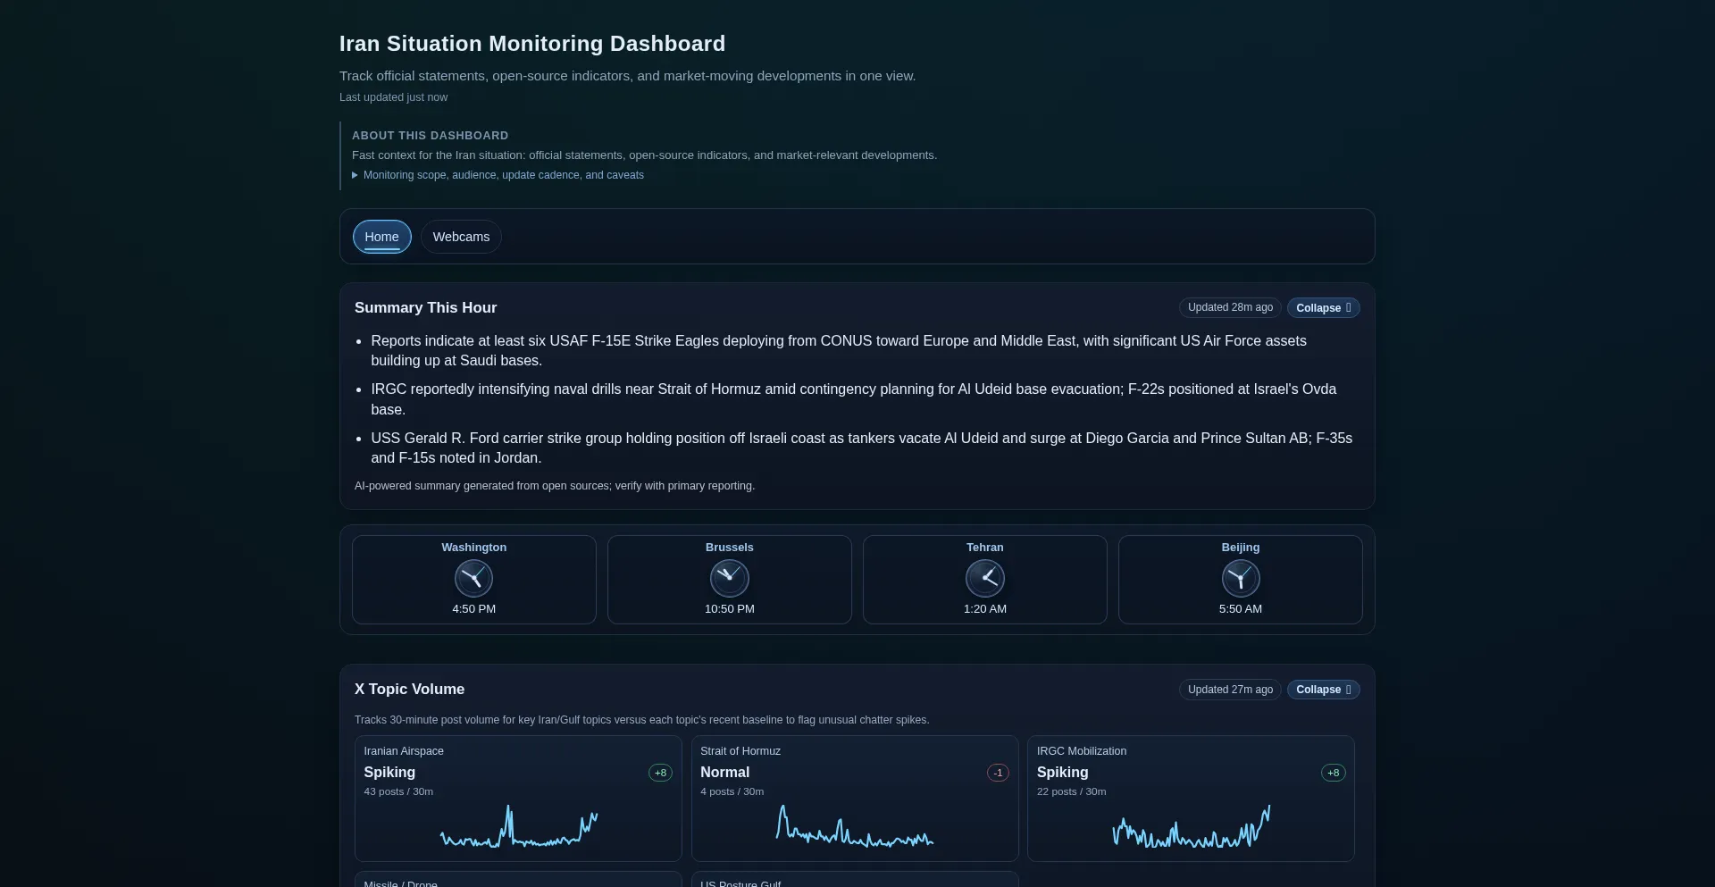This screenshot has height=887, width=1715.
Task: Click the Beijing clock icon
Action: (1240, 578)
